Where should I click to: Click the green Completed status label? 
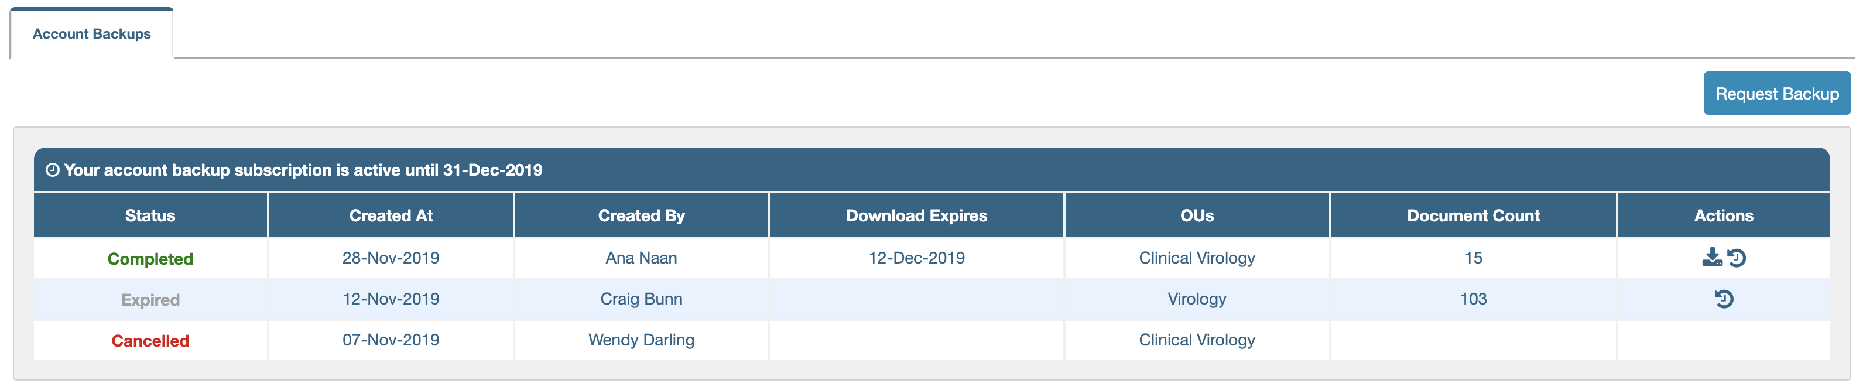click(150, 259)
